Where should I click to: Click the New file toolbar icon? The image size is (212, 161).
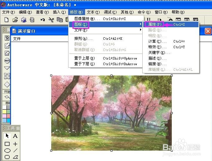[7, 20]
